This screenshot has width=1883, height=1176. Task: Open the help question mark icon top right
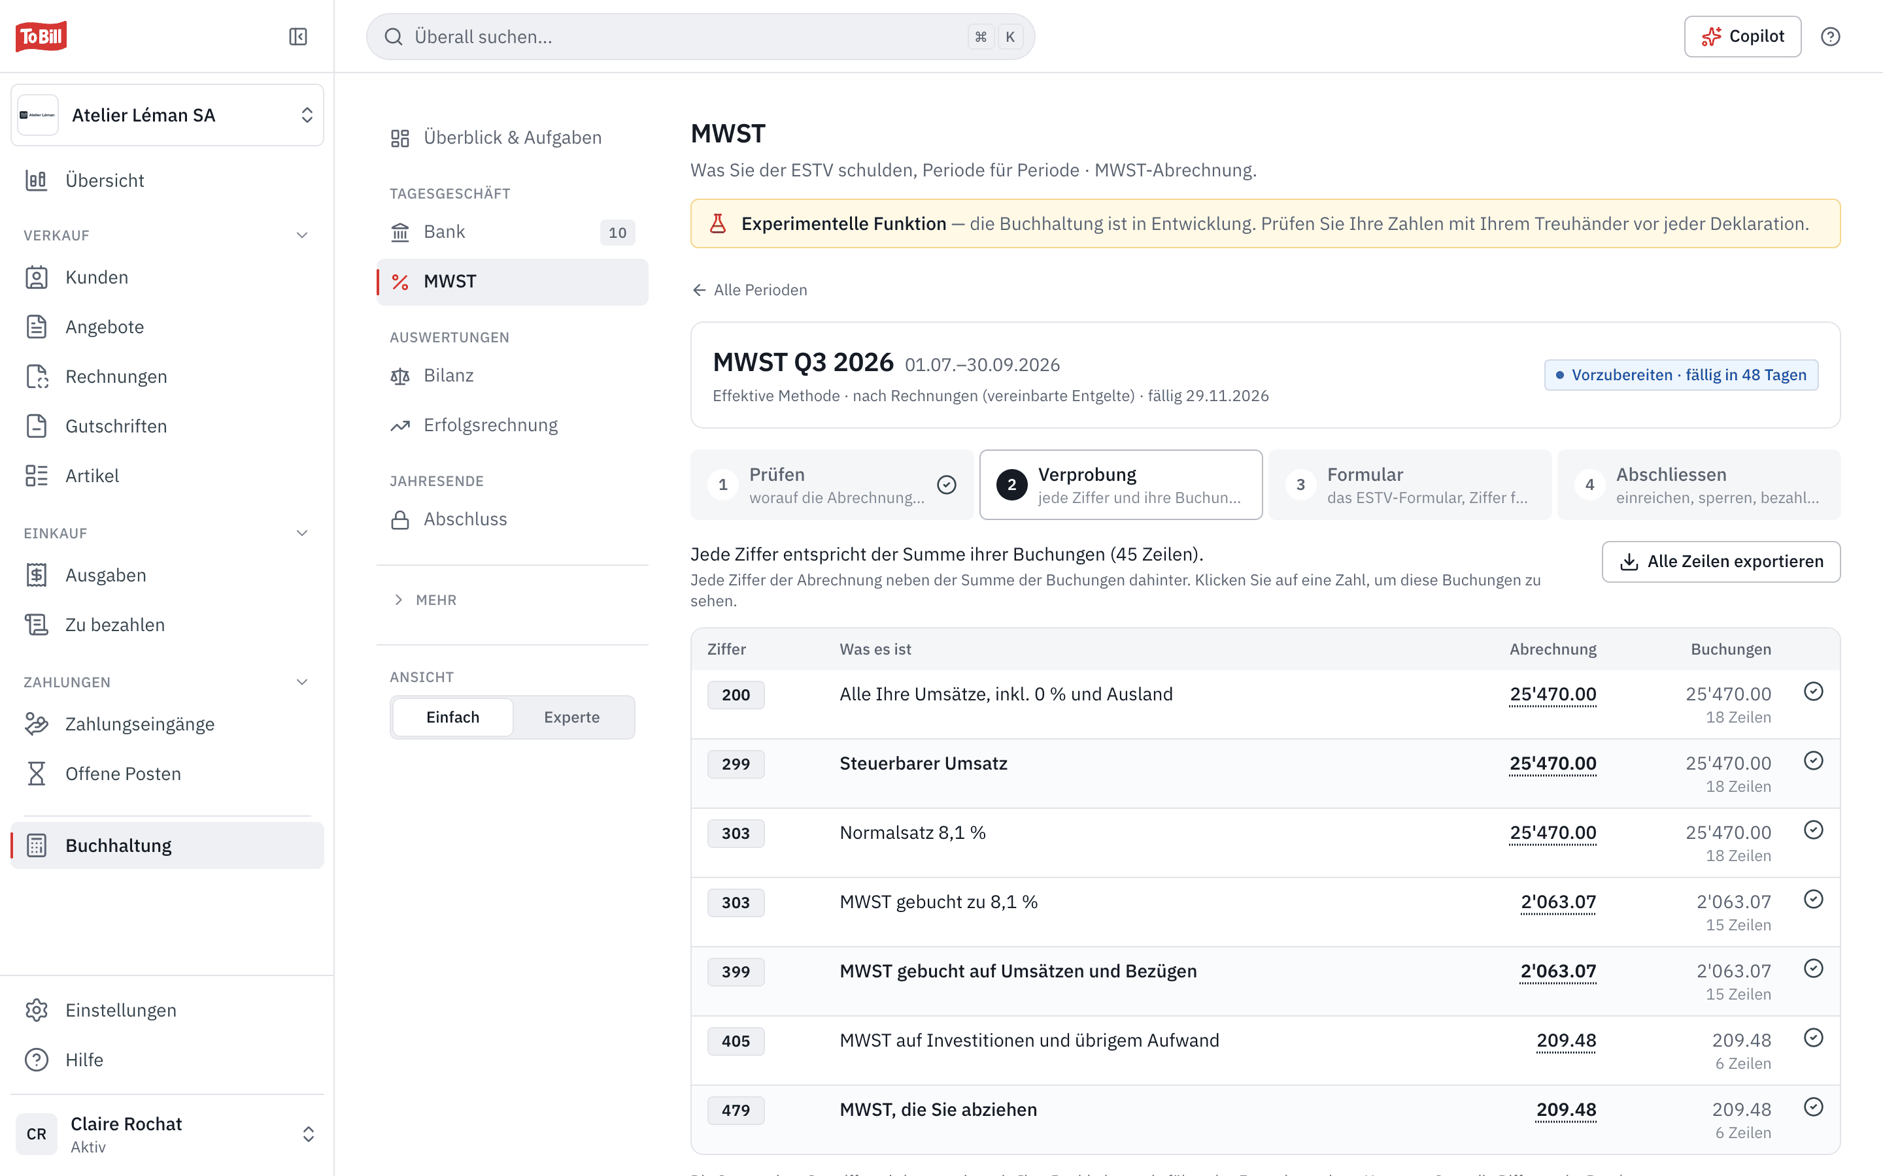(x=1830, y=37)
